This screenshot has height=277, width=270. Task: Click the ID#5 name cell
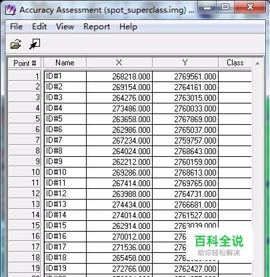65,119
